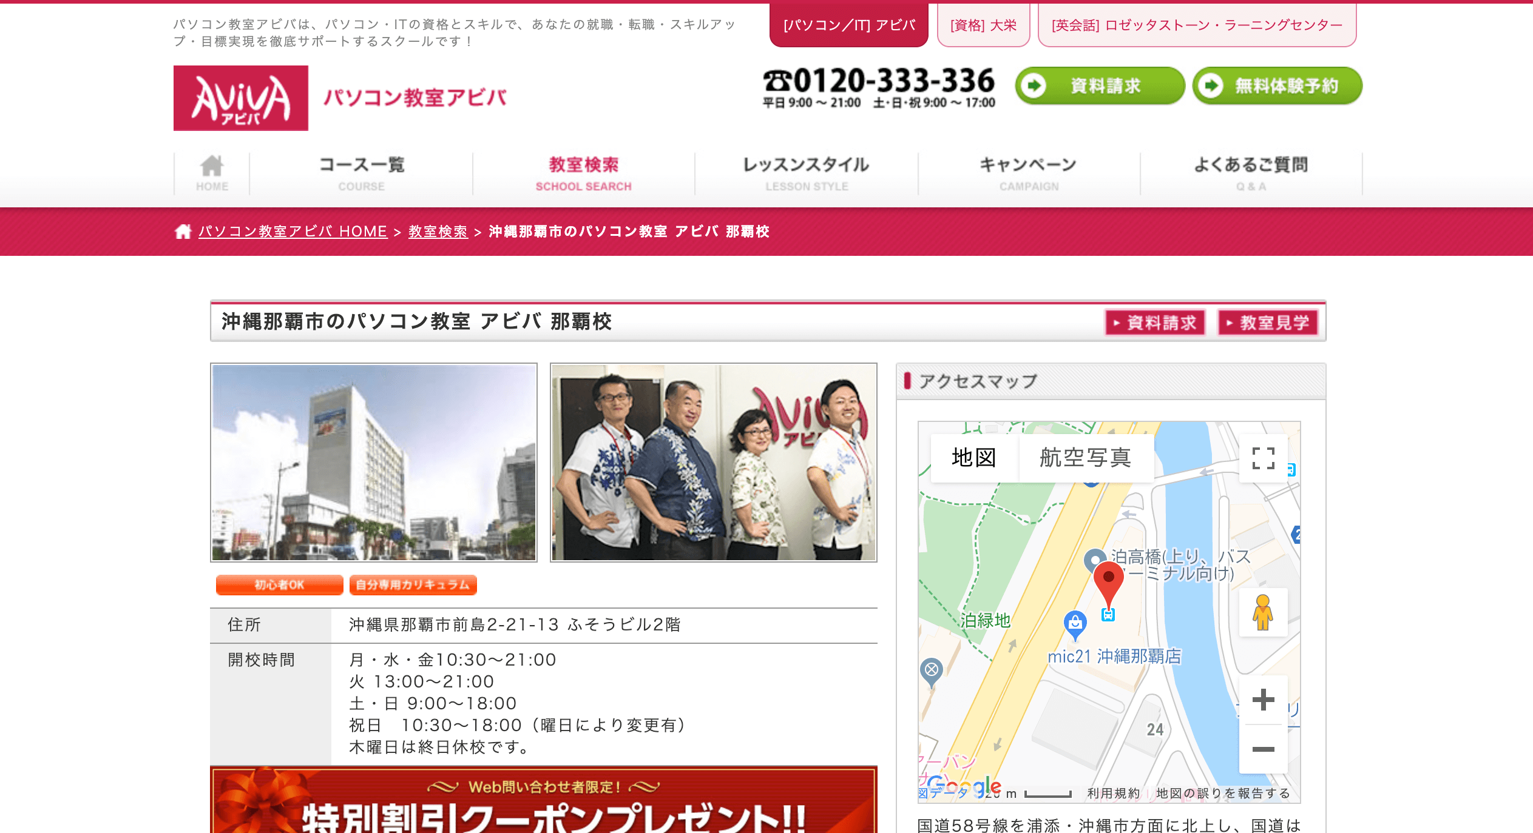Click the 初心者OK orange badge
The height and width of the screenshot is (833, 1533).
[x=279, y=585]
